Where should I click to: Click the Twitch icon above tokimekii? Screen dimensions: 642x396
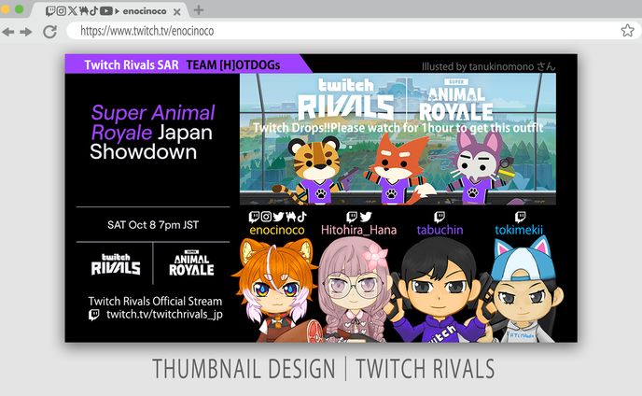pos(520,217)
